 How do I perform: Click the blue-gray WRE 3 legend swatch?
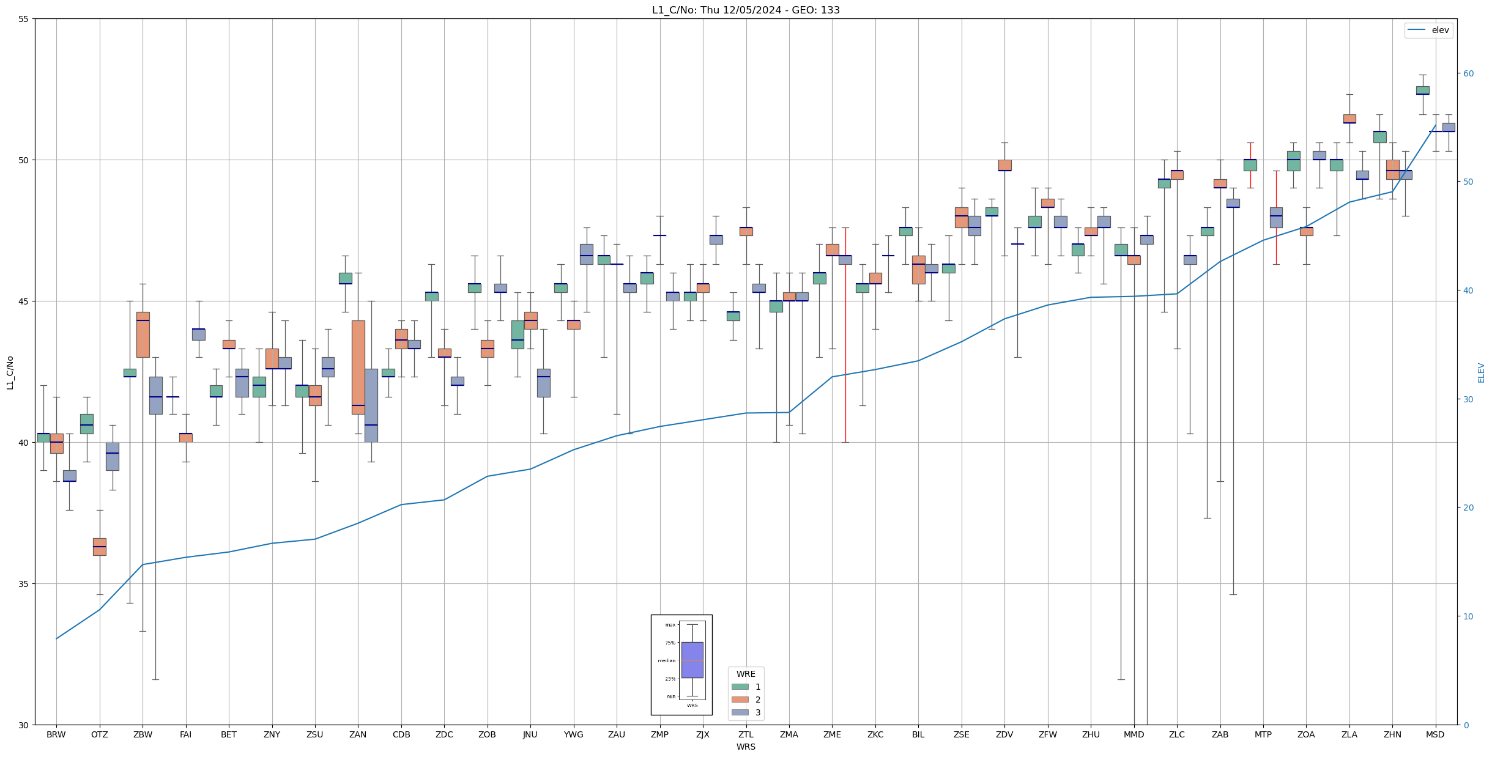740,712
